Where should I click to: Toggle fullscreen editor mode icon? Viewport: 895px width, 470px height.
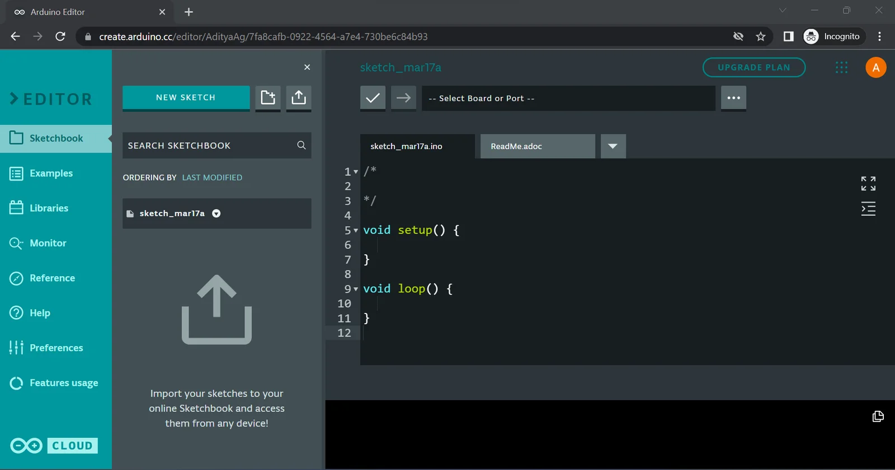868,183
